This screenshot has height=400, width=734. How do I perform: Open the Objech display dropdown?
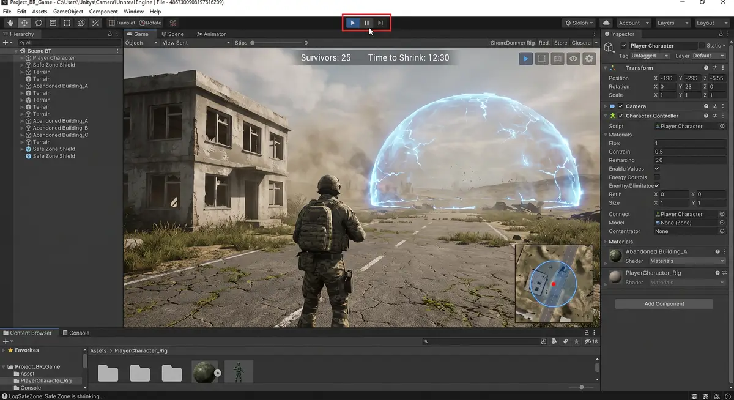point(141,43)
